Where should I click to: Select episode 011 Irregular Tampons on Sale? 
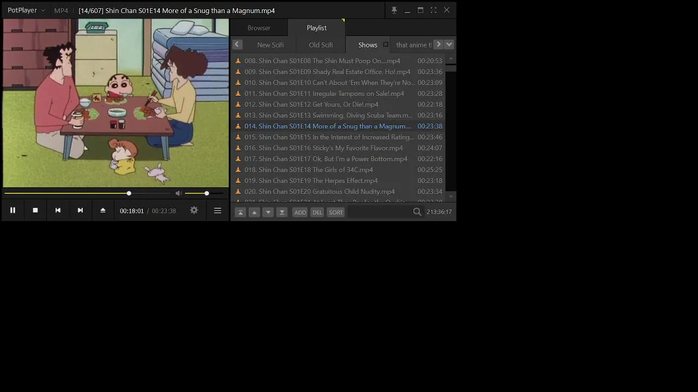339,94
